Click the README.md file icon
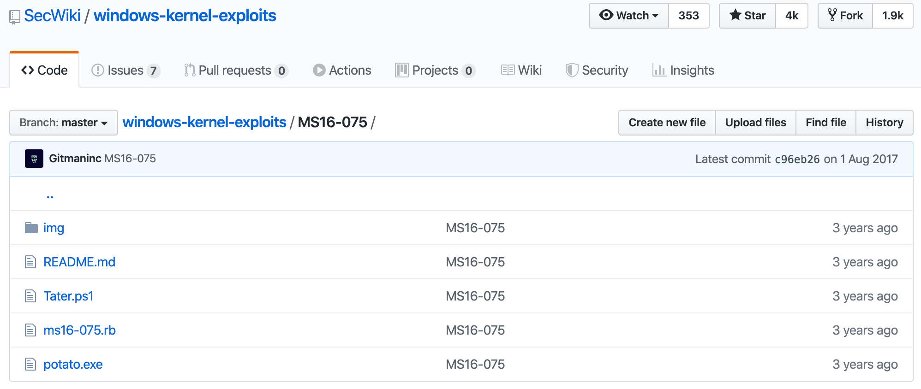This screenshot has height=389, width=921. point(30,262)
